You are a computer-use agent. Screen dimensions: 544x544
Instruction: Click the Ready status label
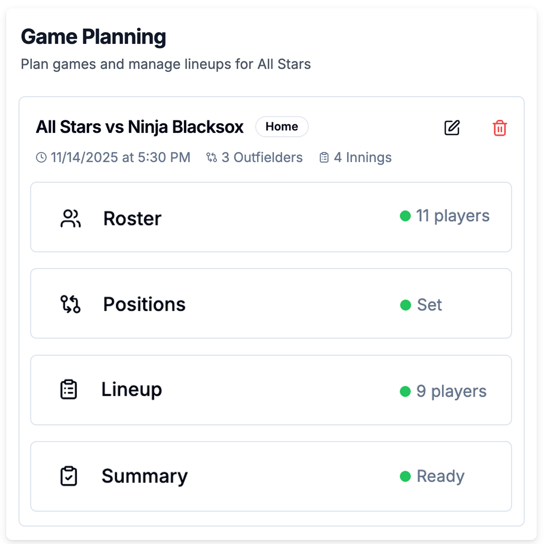click(x=440, y=476)
